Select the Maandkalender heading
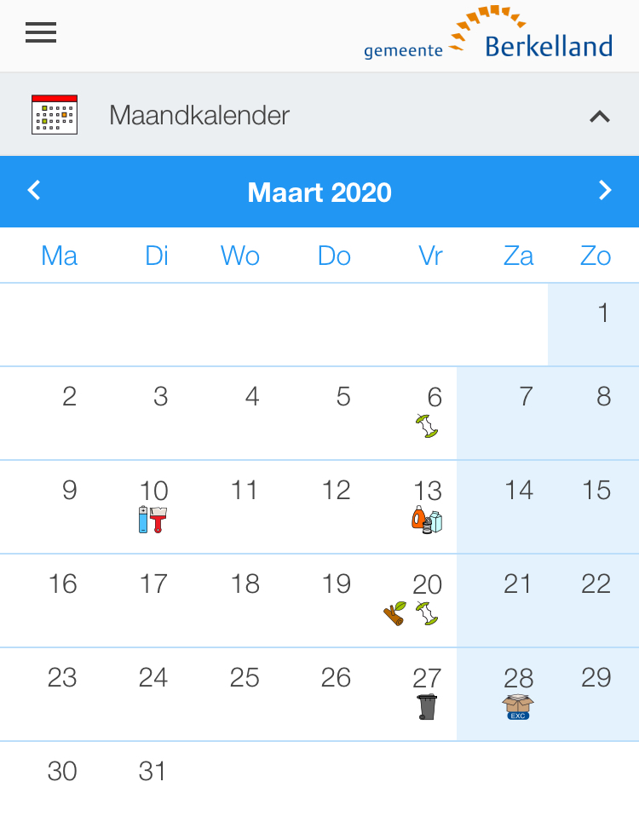This screenshot has height=822, width=639. pyautogui.click(x=199, y=115)
